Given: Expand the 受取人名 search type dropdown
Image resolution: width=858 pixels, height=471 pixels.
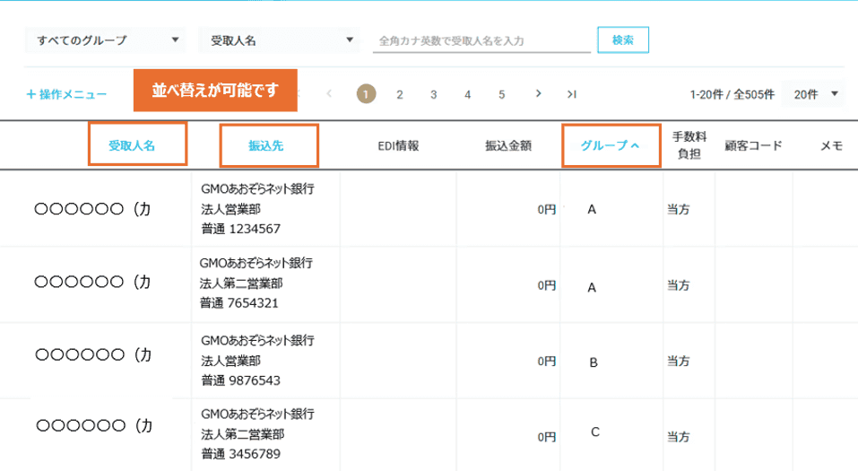Looking at the screenshot, I should [x=278, y=40].
